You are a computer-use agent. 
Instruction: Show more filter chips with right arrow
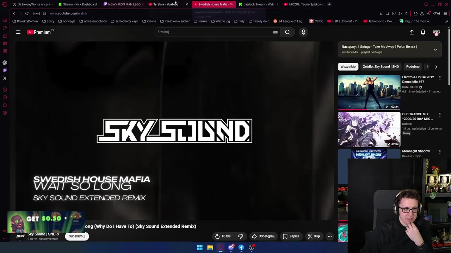pos(436,67)
